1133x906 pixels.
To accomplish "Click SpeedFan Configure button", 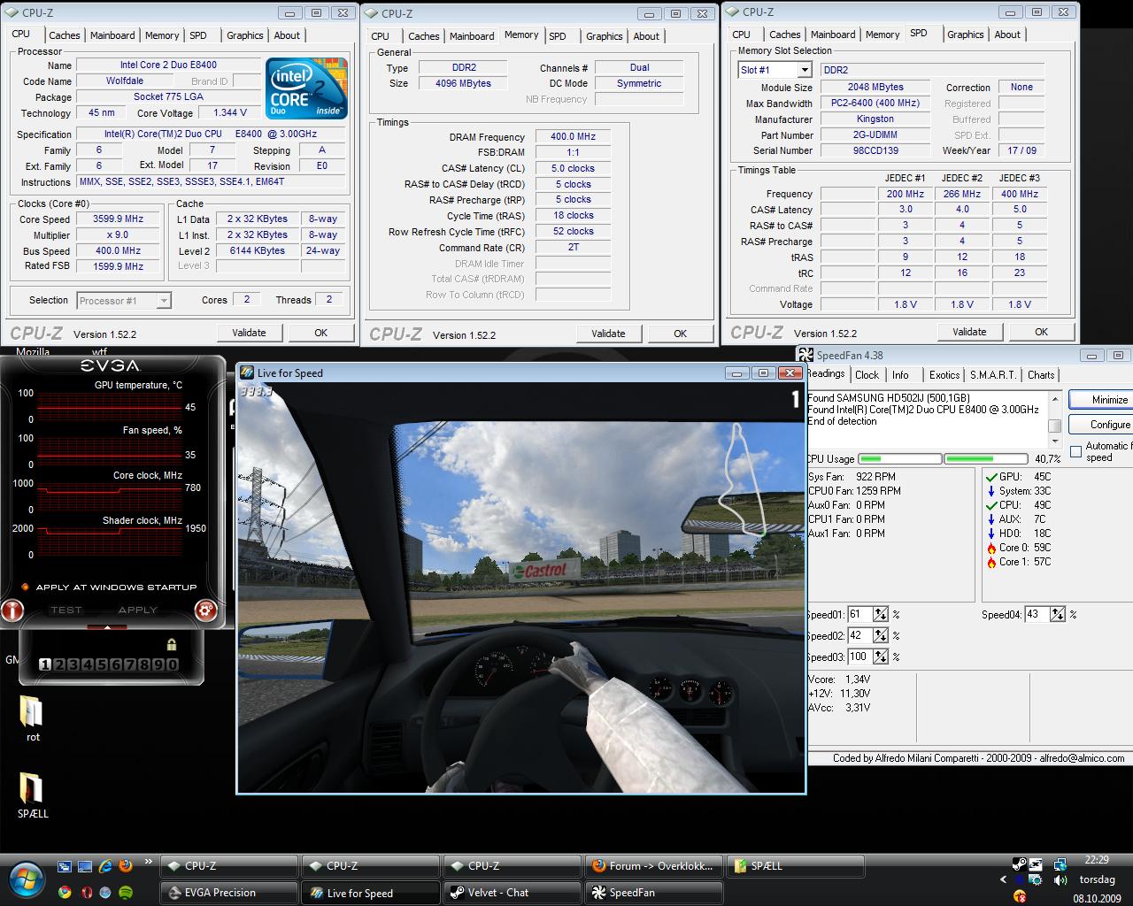I will 1100,425.
